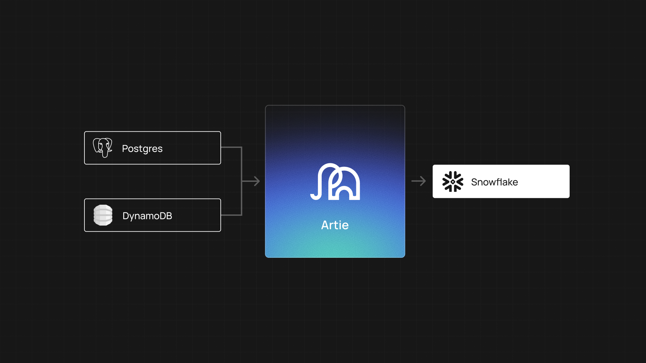This screenshot has height=363, width=646.
Task: Click the Snowflake logo icon
Action: coord(453,182)
